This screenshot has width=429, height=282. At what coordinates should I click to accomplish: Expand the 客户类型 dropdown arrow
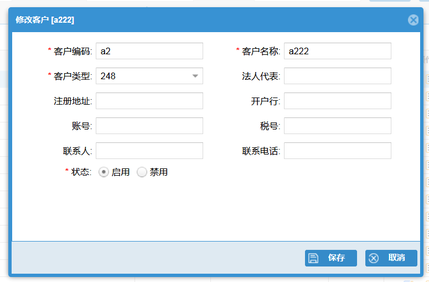click(x=195, y=76)
